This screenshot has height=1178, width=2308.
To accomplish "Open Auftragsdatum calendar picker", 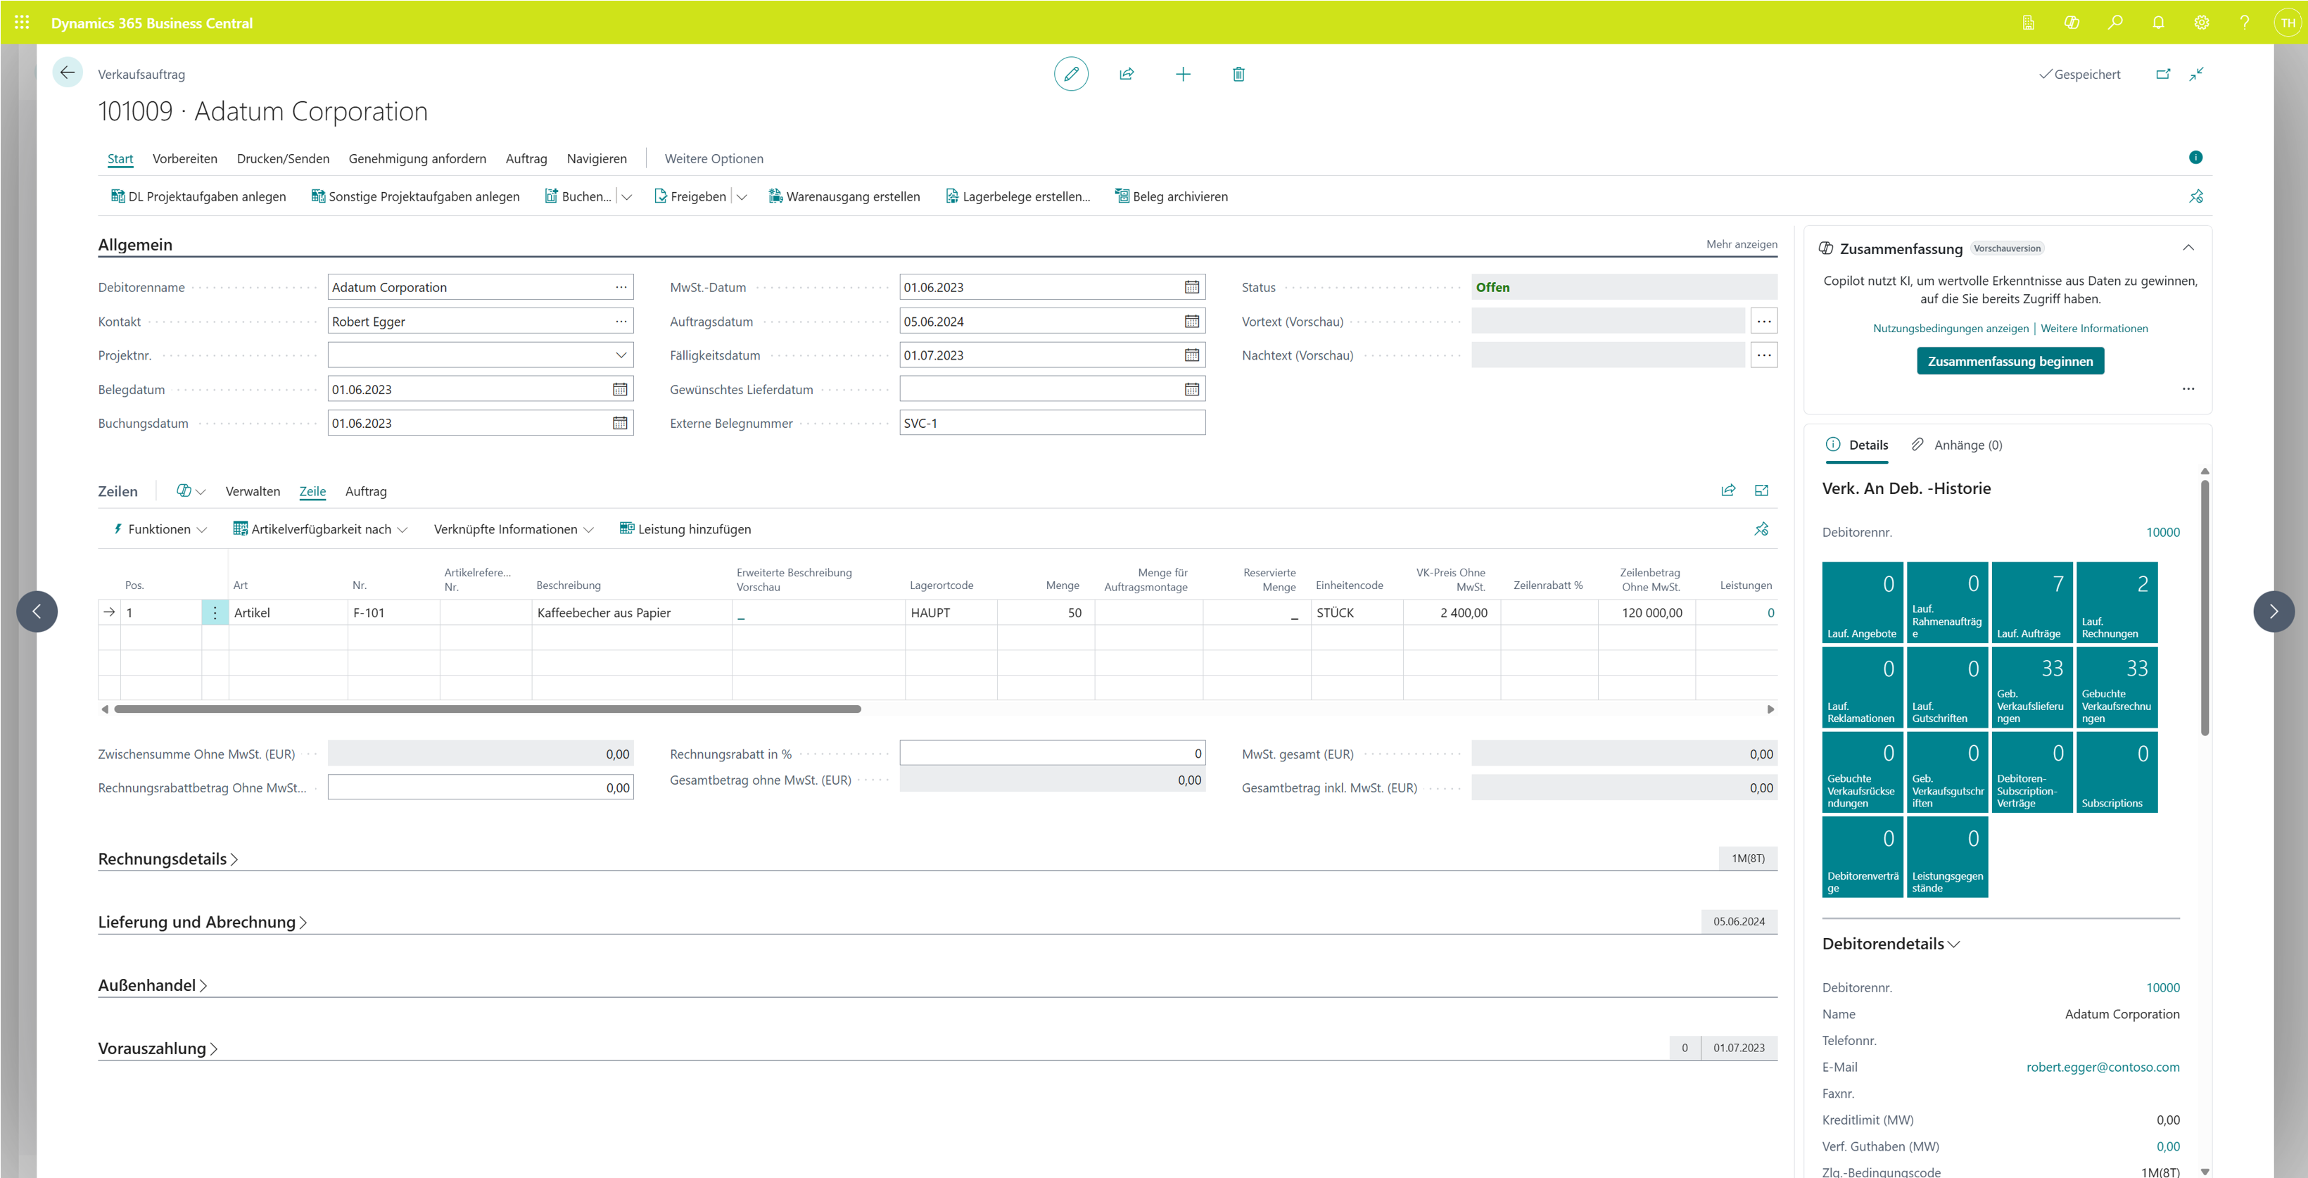I will tap(1191, 322).
